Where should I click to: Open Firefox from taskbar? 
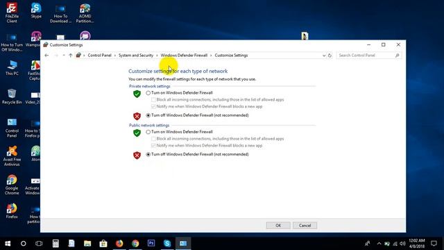pyautogui.click(x=119, y=244)
